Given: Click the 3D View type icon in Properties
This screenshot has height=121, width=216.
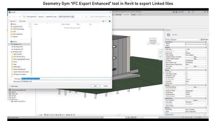Looking at the screenshot, I should click(168, 35).
